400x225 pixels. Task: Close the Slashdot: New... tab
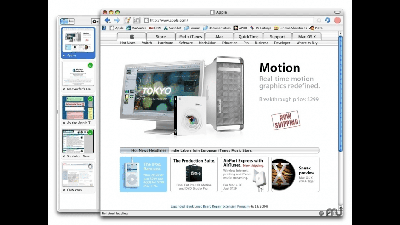(64, 157)
